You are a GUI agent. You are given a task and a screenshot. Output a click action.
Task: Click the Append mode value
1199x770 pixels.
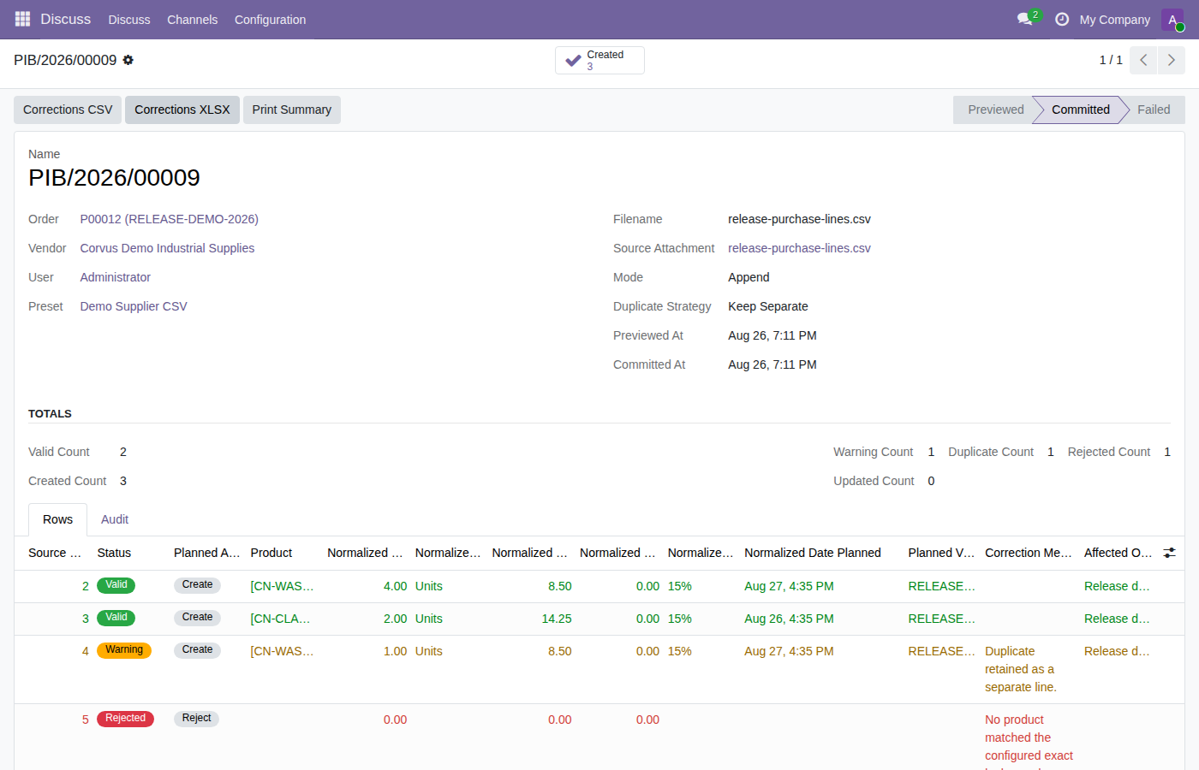pyautogui.click(x=749, y=277)
